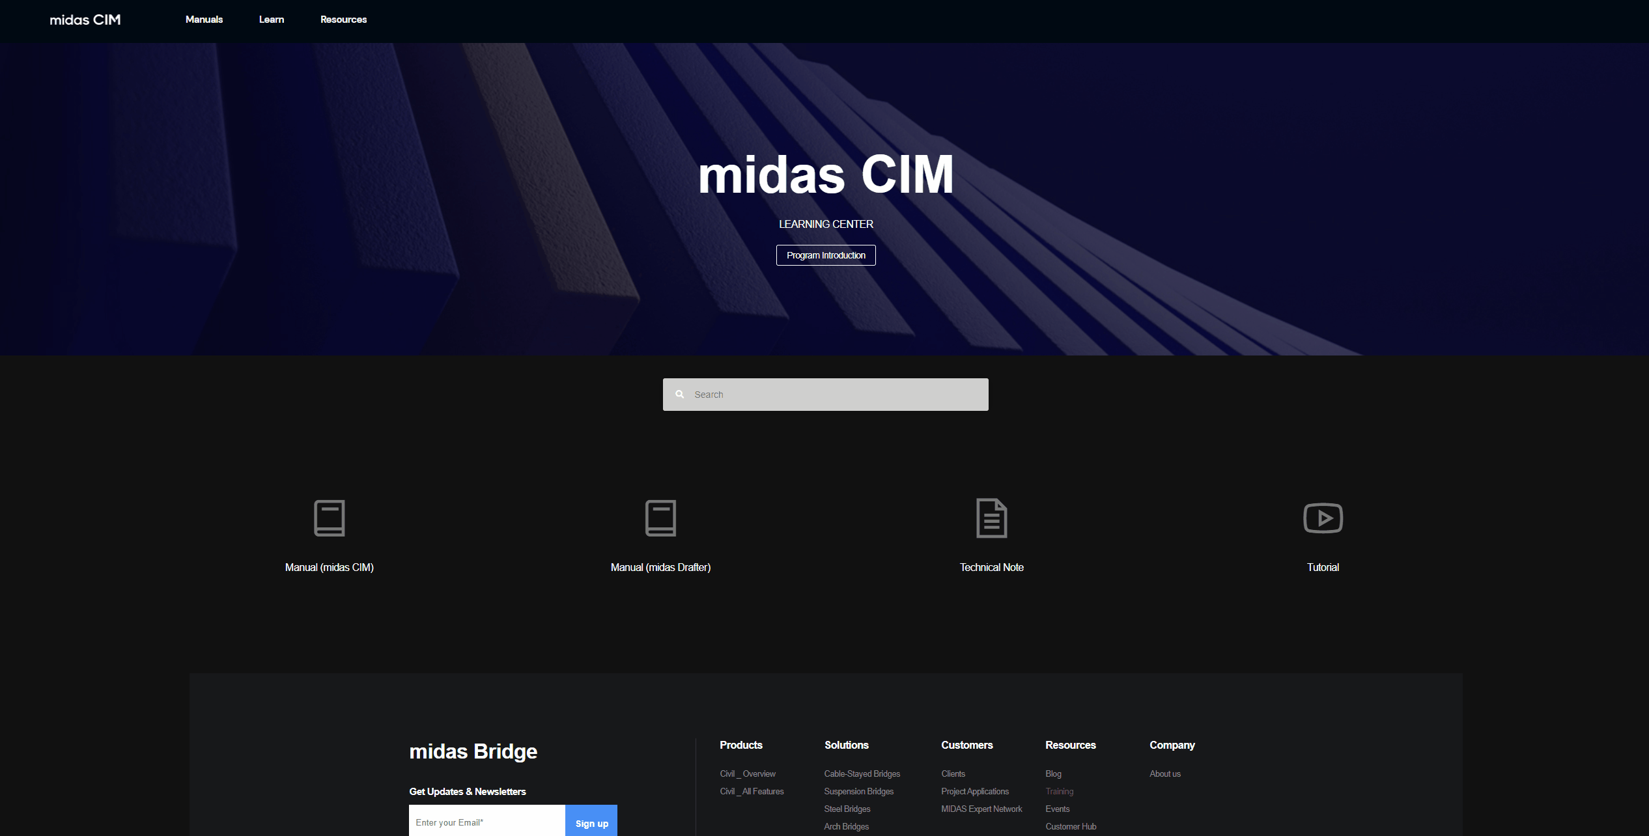Screen dimensions: 1649x836
Task: Click the Search bar text field
Action: point(825,393)
